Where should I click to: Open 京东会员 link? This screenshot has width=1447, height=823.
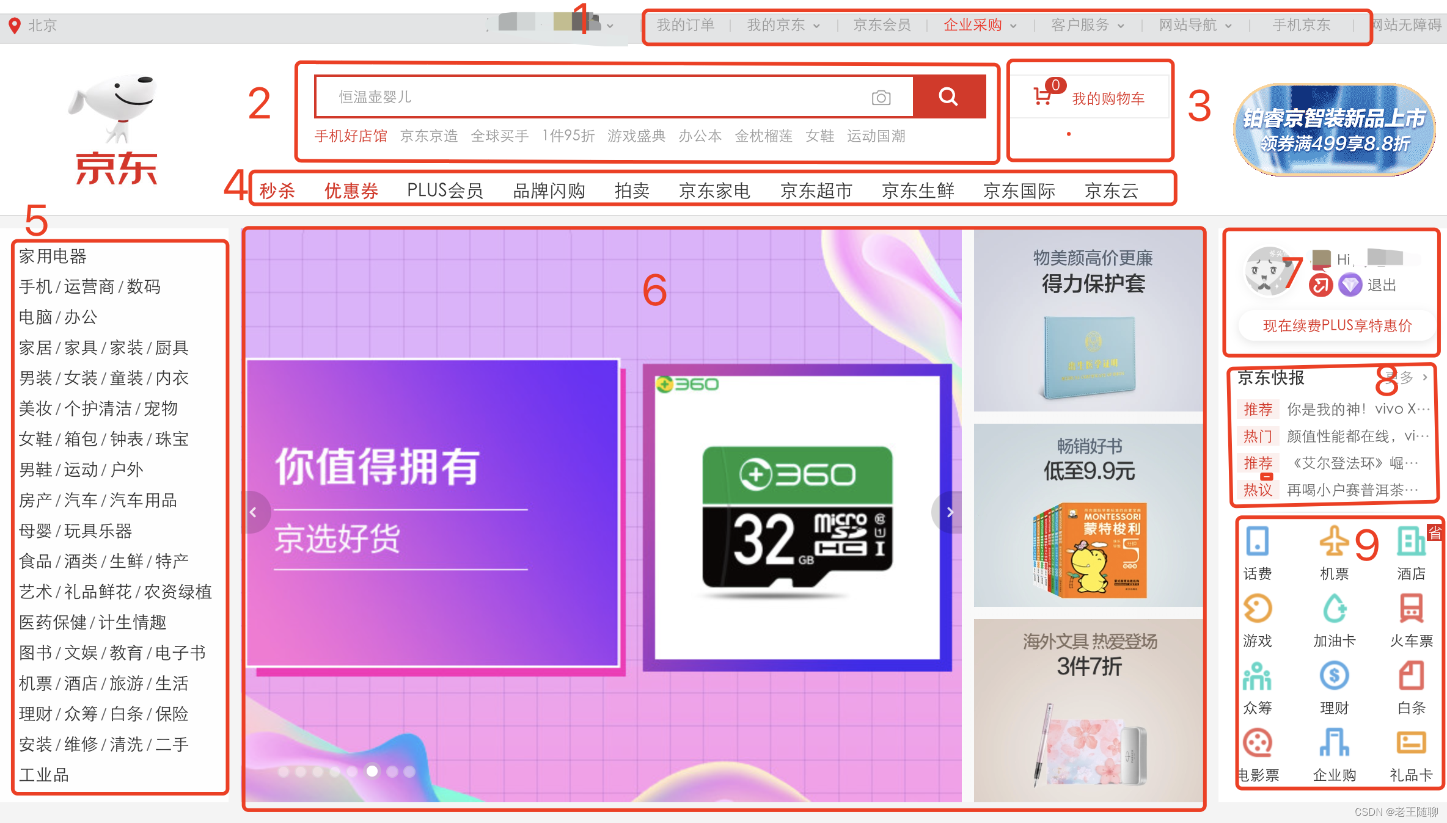(x=882, y=25)
